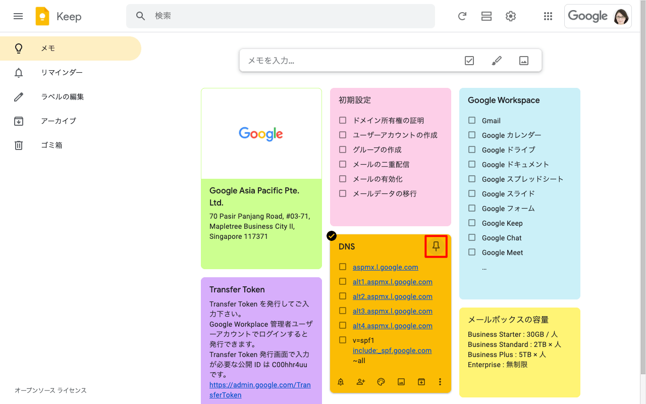Viewport: 646px width, 404px height.
Task: Open the 初期設定 note title
Action: [355, 100]
